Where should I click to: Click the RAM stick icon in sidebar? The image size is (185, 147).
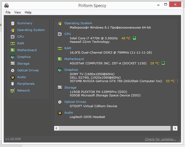tap(13, 44)
